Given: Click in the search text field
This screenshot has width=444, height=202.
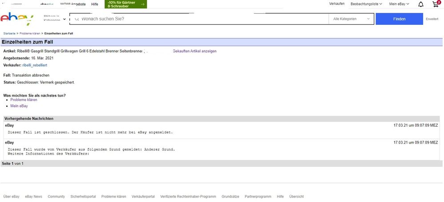Looking at the screenshot, I should coord(200,19).
